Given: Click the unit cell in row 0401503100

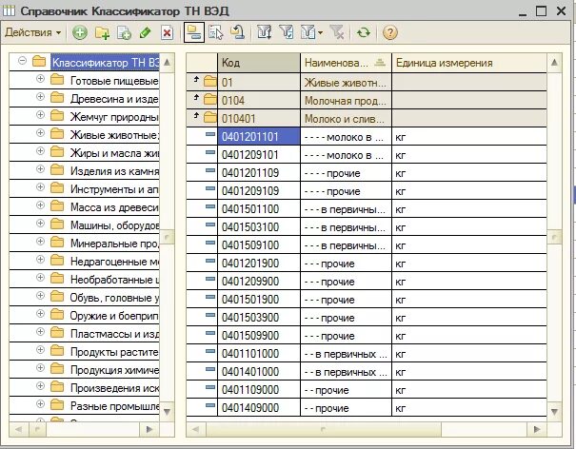Looking at the screenshot, I should pyautogui.click(x=469, y=227).
